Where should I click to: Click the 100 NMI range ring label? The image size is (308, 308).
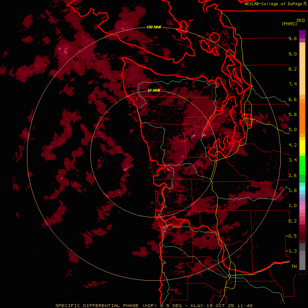154,27
